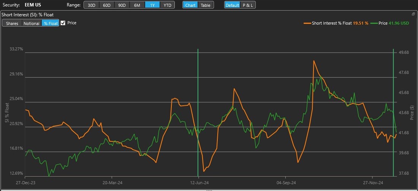
Task: Select the 1Y range button
Action: 152,5
